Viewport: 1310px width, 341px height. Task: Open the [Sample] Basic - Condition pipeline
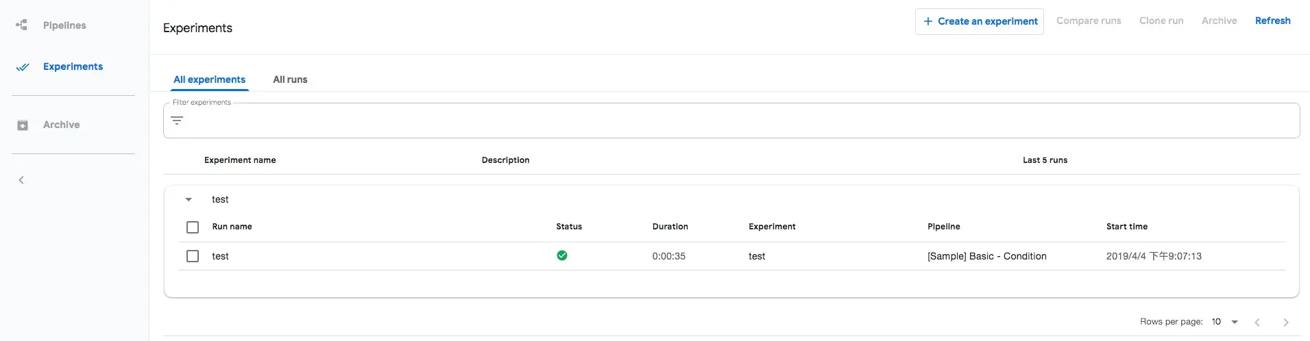coord(986,256)
